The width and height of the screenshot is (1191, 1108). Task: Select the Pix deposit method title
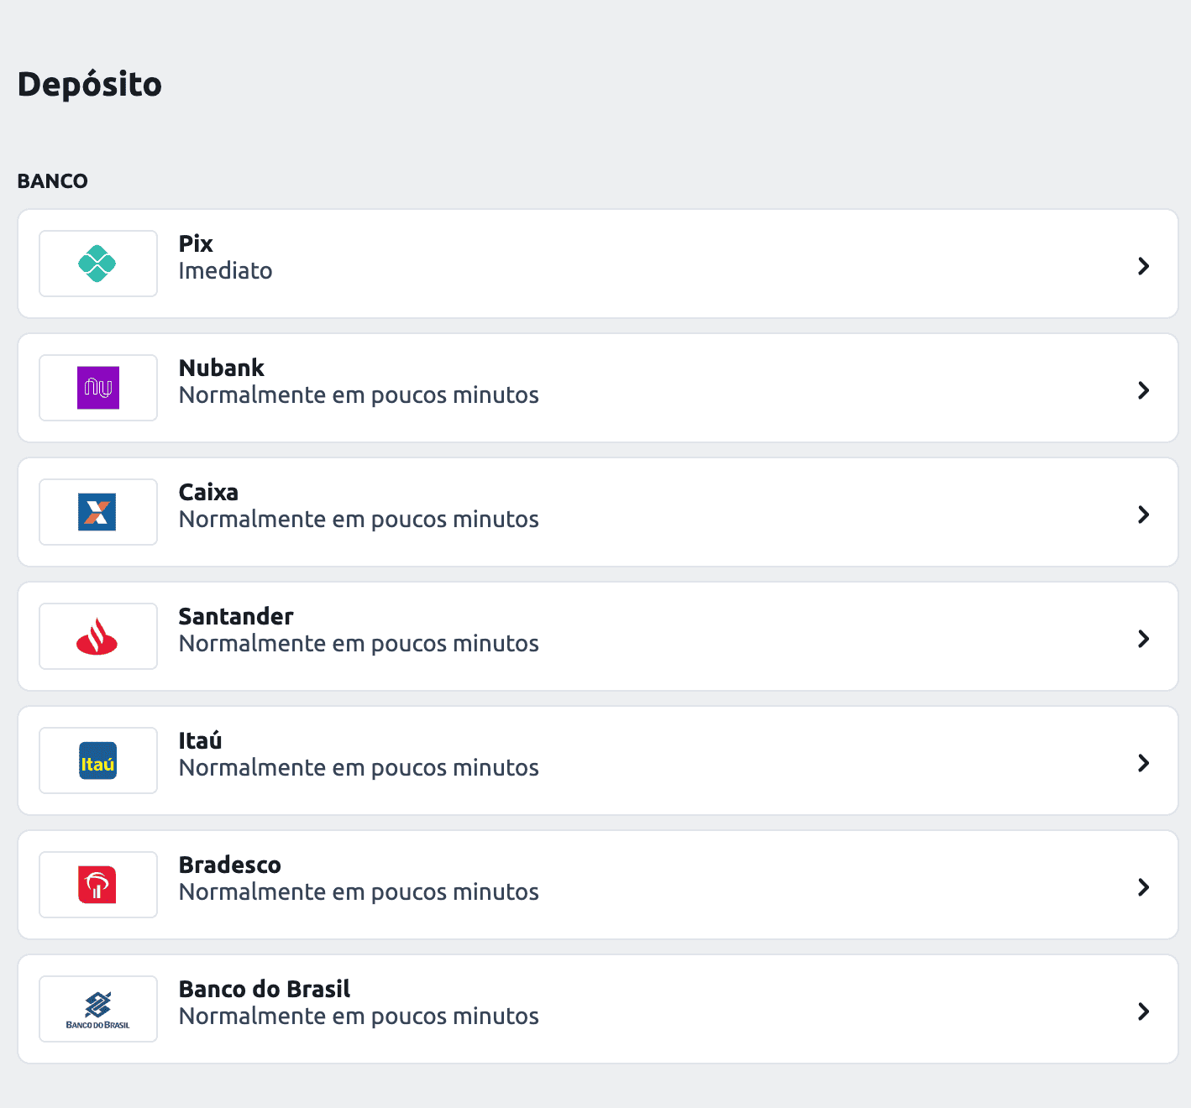[x=196, y=243]
